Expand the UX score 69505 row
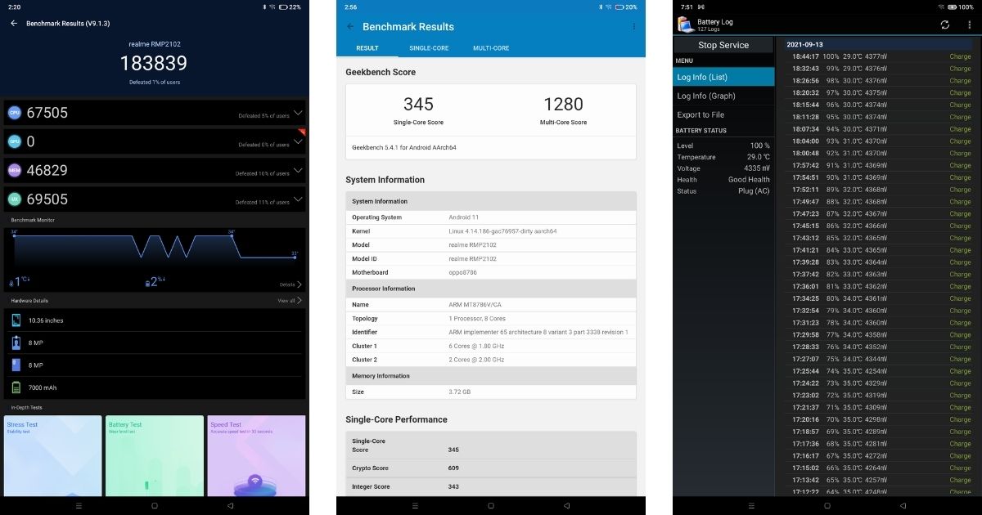The width and height of the screenshot is (982, 515). point(298,199)
